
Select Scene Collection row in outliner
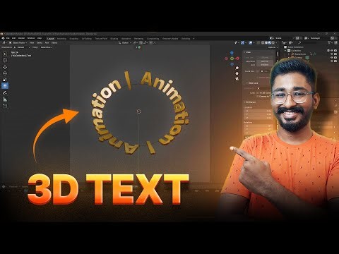tap(295, 47)
